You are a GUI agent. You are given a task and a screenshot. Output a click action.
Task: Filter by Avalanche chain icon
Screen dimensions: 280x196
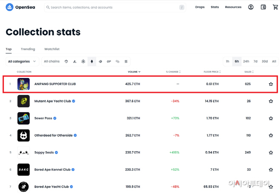click(x=74, y=61)
